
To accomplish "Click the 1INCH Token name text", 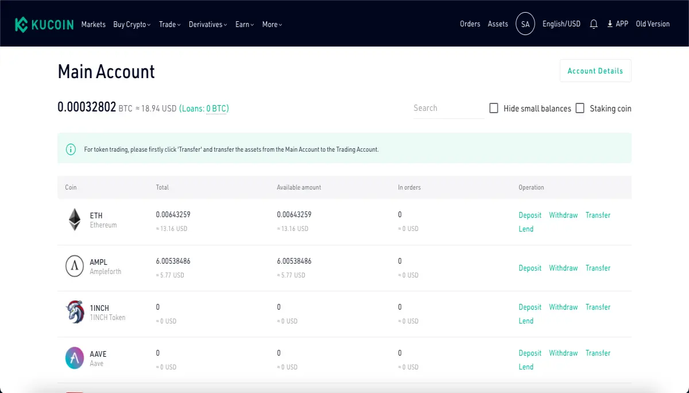I will click(x=107, y=317).
